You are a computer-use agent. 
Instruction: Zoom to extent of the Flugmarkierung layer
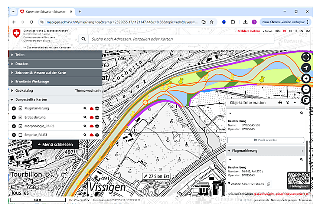click(85, 108)
